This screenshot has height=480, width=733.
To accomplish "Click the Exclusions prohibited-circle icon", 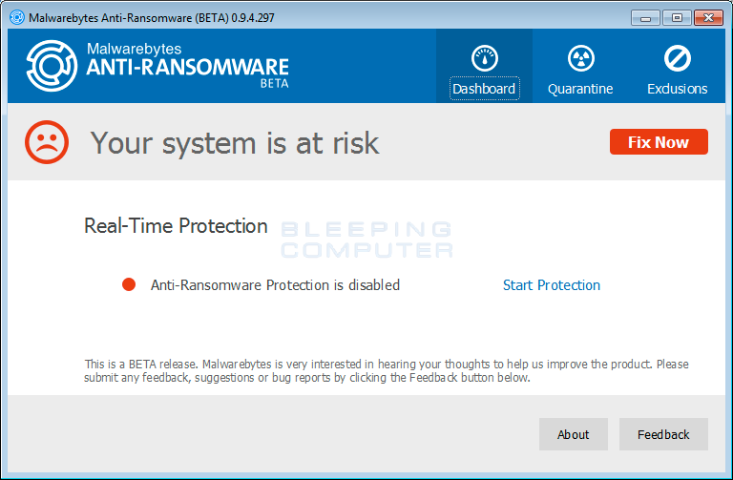I will coord(677,58).
